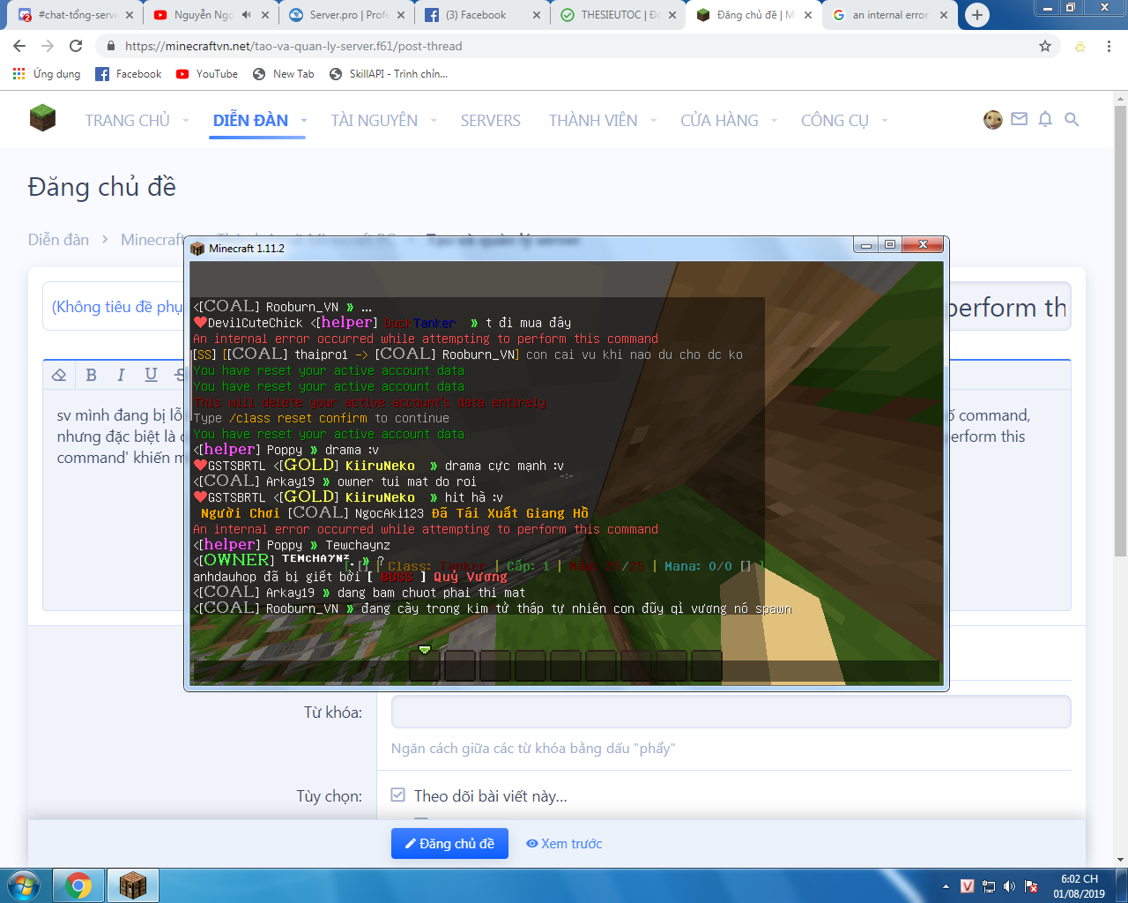
Task: Focus the 'Từ khóa' tags input
Action: pos(731,712)
